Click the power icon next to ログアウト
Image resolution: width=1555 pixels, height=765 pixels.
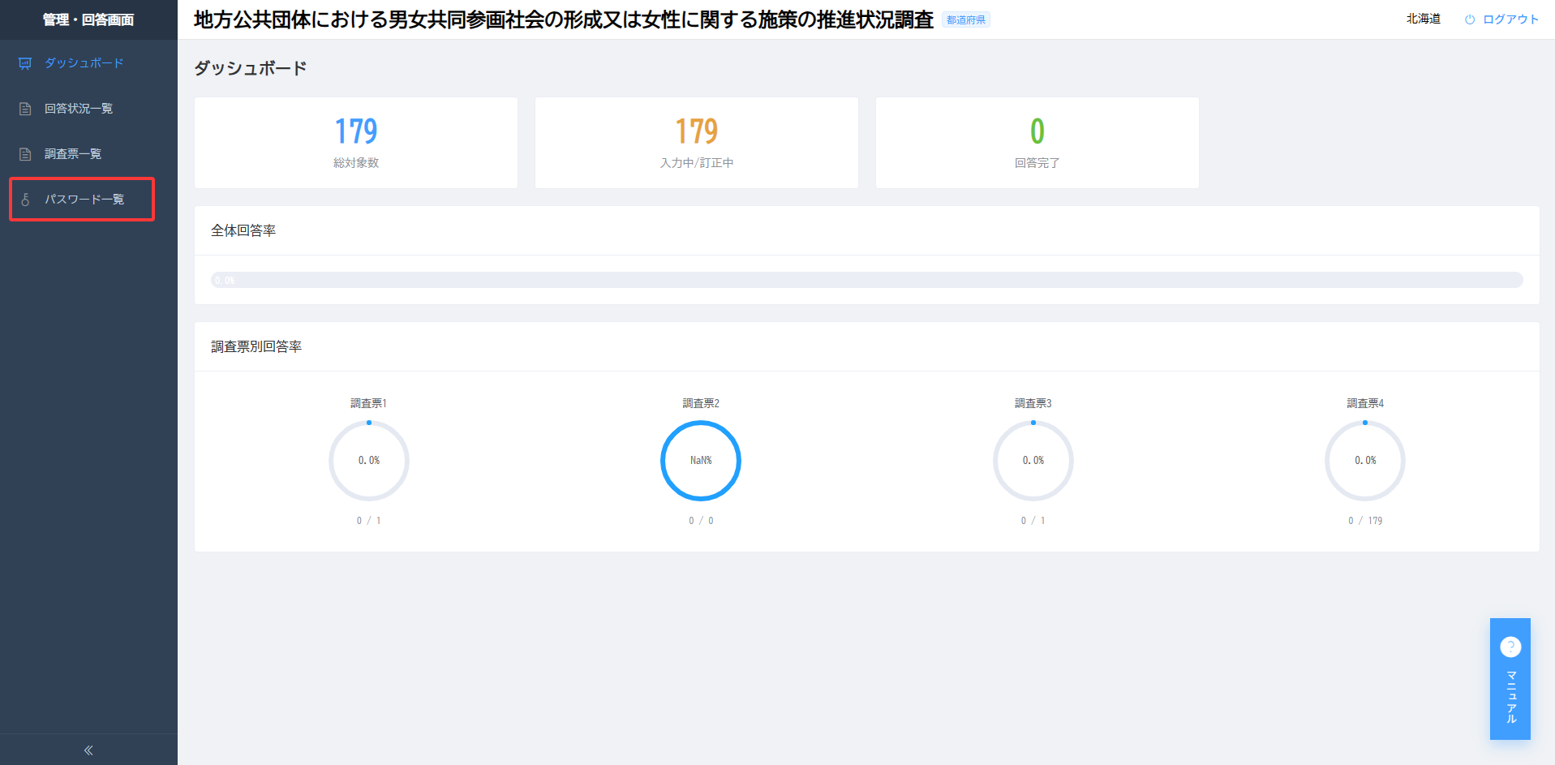[x=1470, y=19]
